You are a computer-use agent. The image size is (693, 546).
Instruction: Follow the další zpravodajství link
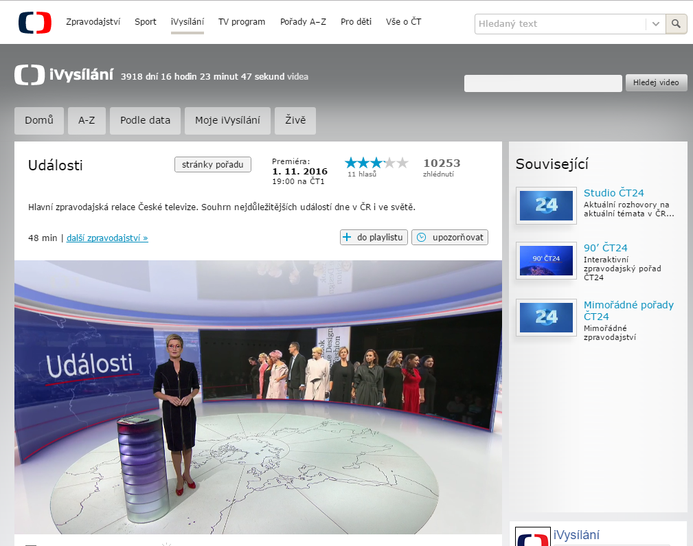107,238
